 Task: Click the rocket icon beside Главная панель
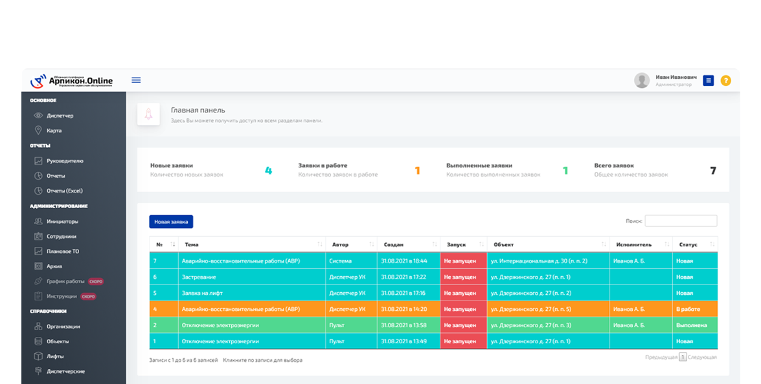point(148,114)
